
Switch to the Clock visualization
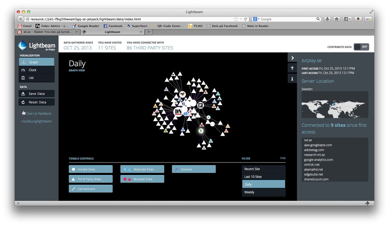[x=36, y=70]
